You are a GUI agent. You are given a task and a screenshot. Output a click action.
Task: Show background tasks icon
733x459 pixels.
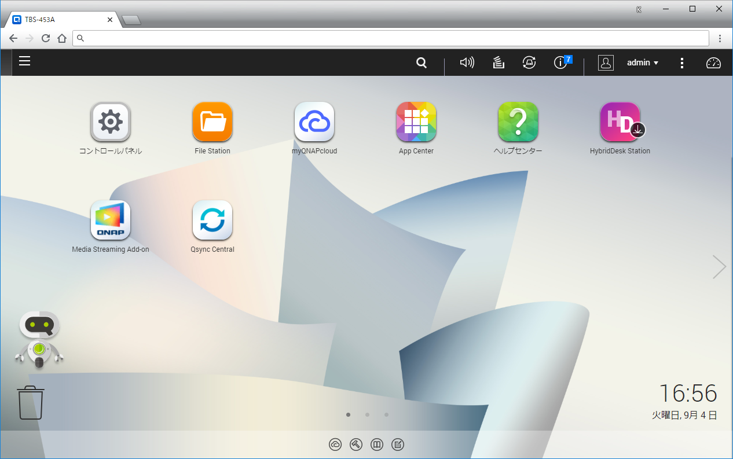498,63
